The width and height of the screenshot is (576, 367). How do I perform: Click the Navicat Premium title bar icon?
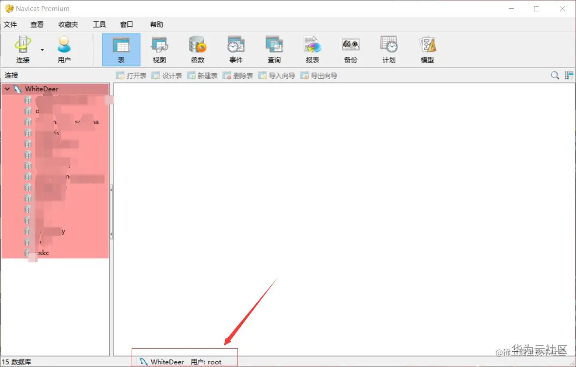tap(9, 8)
